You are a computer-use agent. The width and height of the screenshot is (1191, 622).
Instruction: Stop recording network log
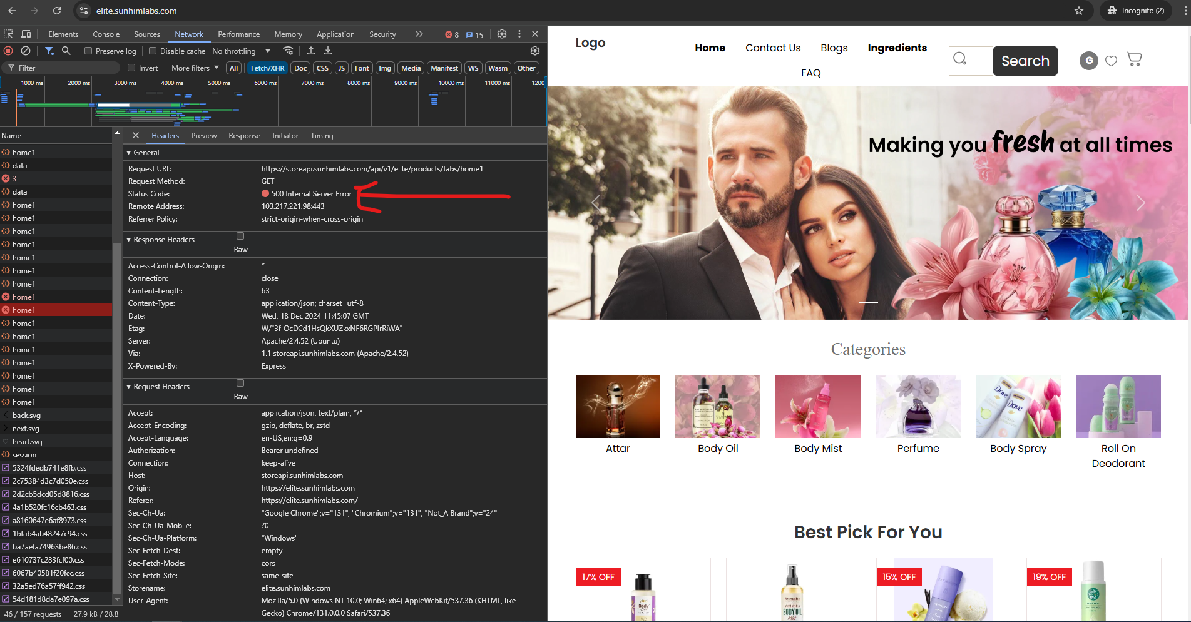[8, 51]
